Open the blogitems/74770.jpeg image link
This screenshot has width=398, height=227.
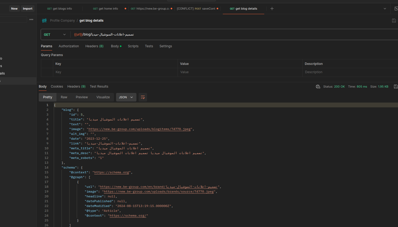[x=139, y=129]
